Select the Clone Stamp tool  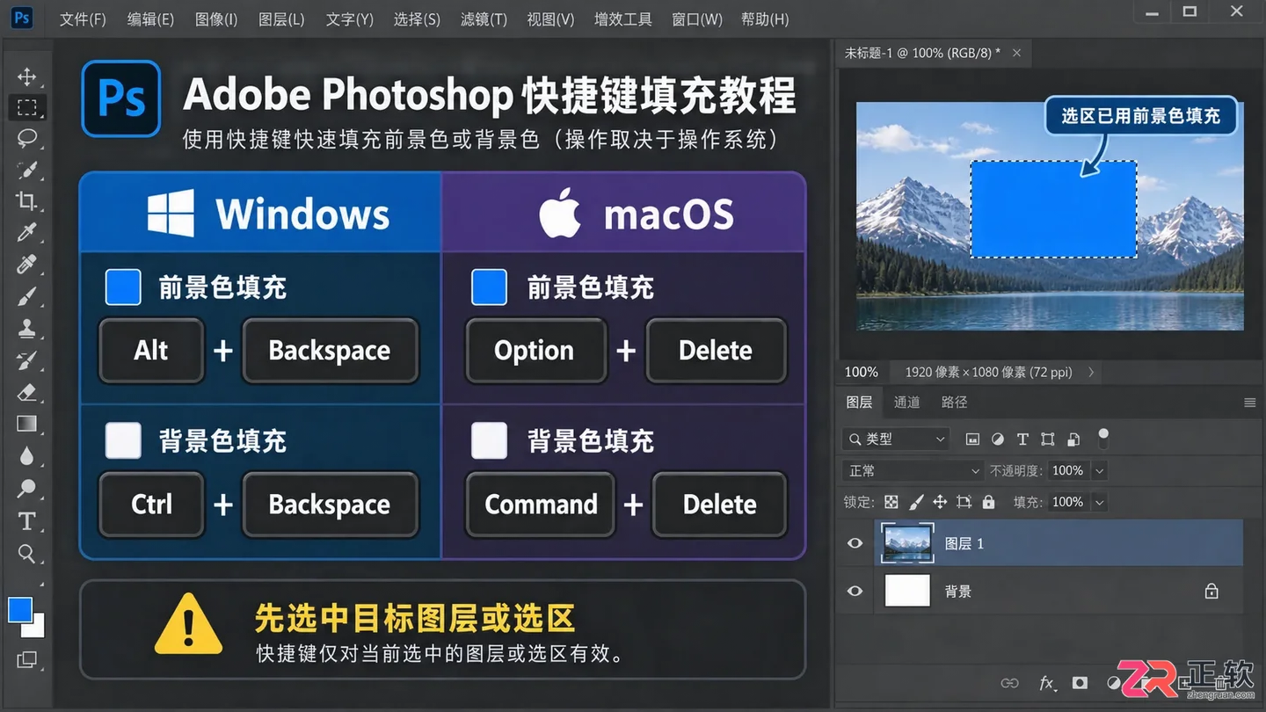pos(26,329)
